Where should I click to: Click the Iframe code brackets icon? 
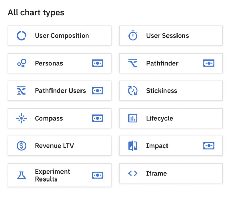[133, 173]
